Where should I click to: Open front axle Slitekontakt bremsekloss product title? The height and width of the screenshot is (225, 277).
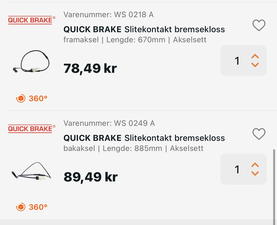(x=144, y=29)
